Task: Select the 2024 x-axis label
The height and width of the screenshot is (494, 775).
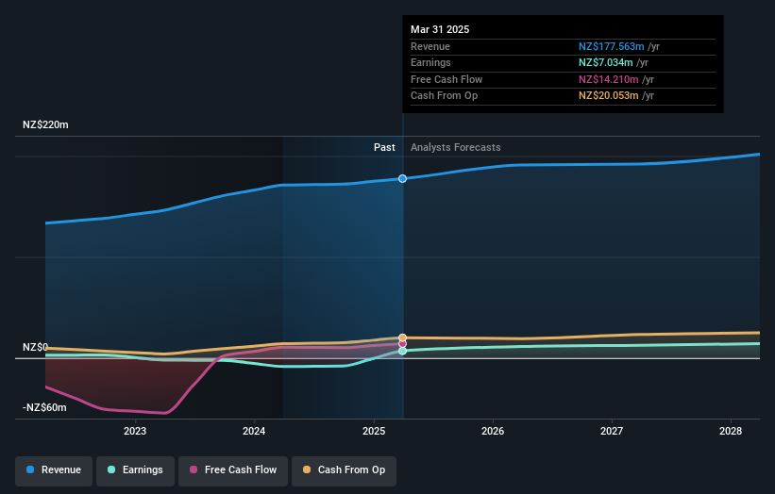Action: 254,431
